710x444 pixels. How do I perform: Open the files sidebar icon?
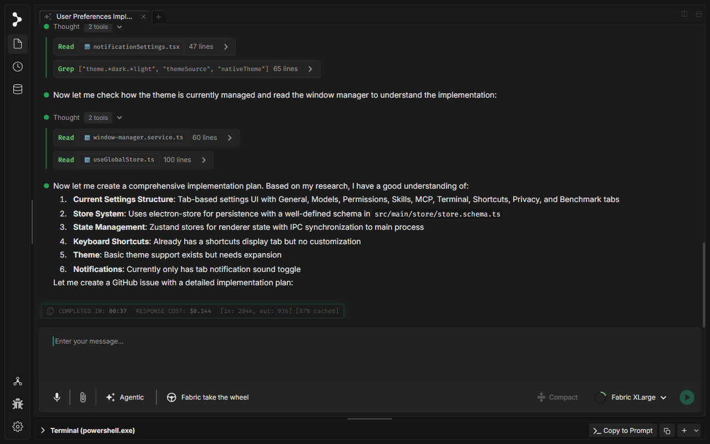[x=18, y=43]
